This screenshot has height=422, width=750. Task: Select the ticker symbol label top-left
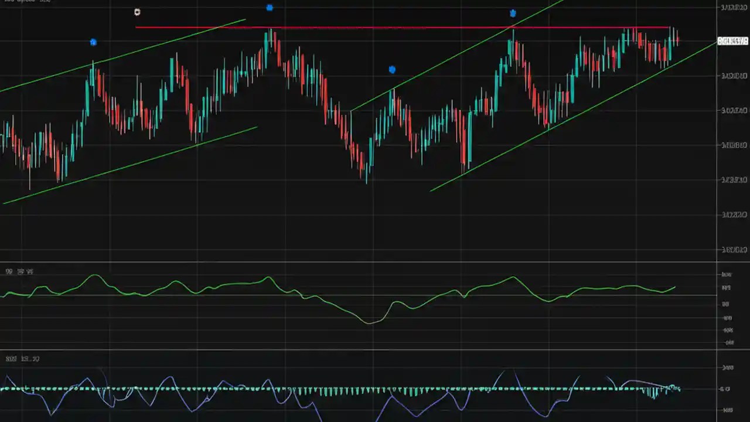click(x=12, y=2)
